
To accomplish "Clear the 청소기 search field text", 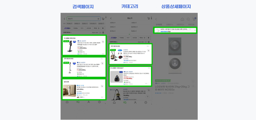I will 98,19.
